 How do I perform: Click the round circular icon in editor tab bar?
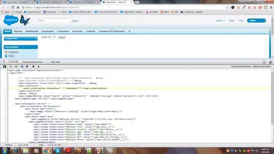point(264,62)
